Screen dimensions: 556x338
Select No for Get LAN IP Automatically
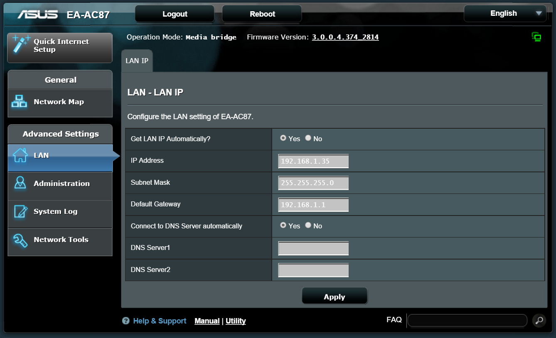pos(308,138)
